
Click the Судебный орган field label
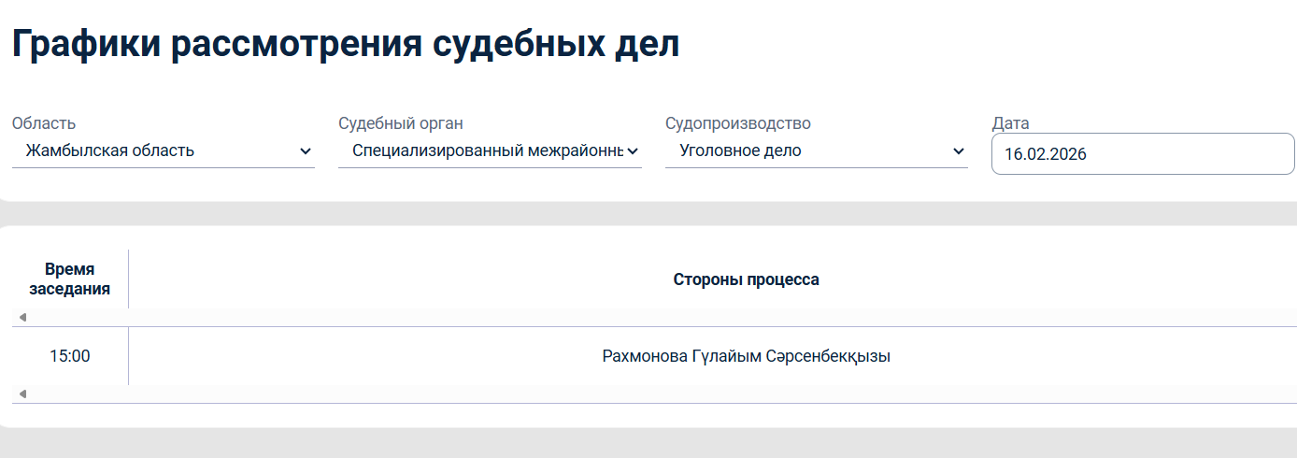(401, 123)
